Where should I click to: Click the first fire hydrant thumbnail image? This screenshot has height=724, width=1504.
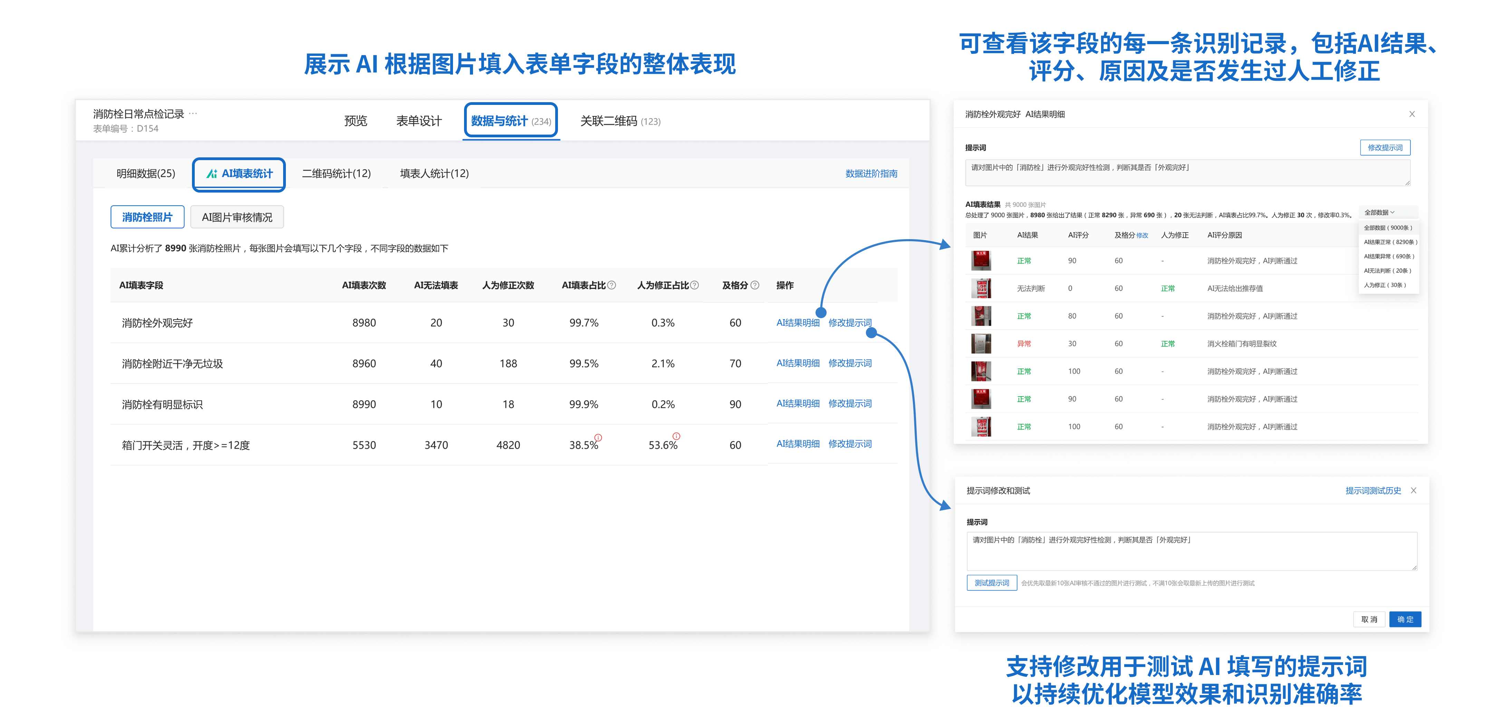[x=981, y=261]
